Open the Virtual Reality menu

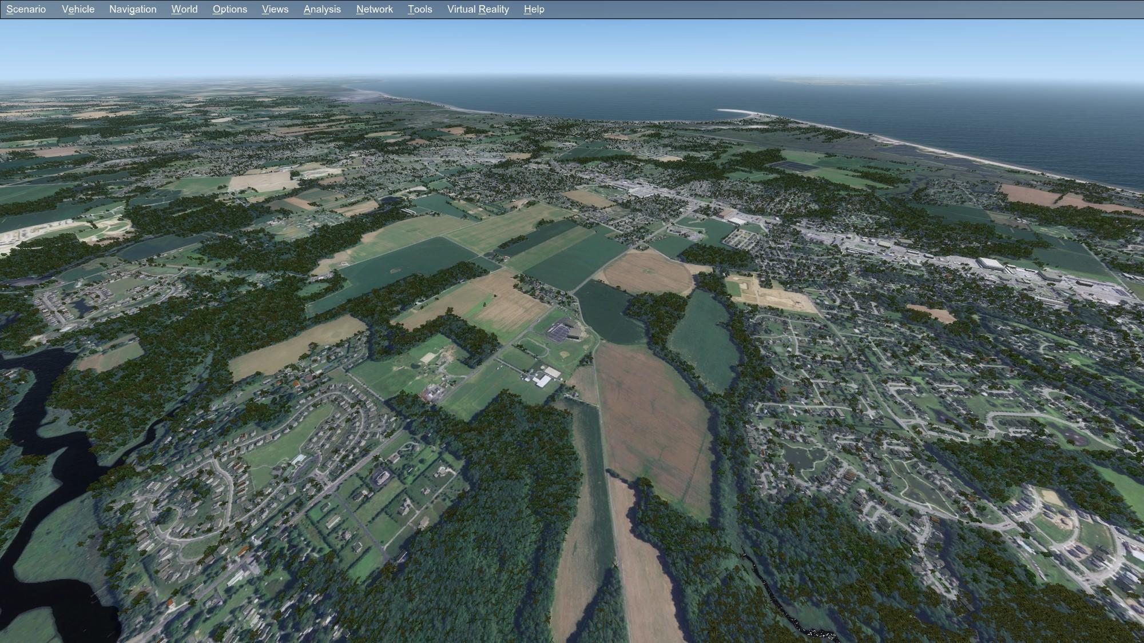point(478,9)
